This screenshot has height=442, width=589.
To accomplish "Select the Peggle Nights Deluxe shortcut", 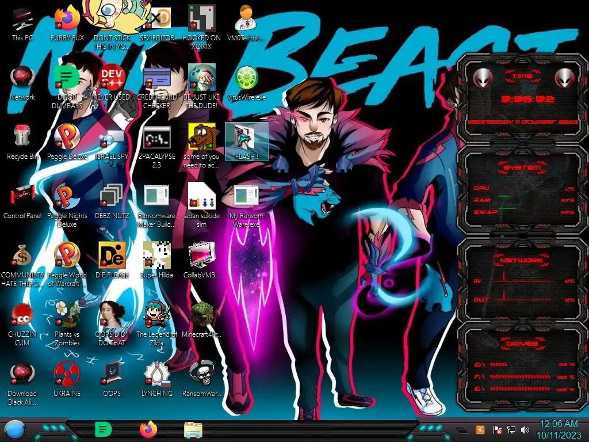I will tap(67, 206).
